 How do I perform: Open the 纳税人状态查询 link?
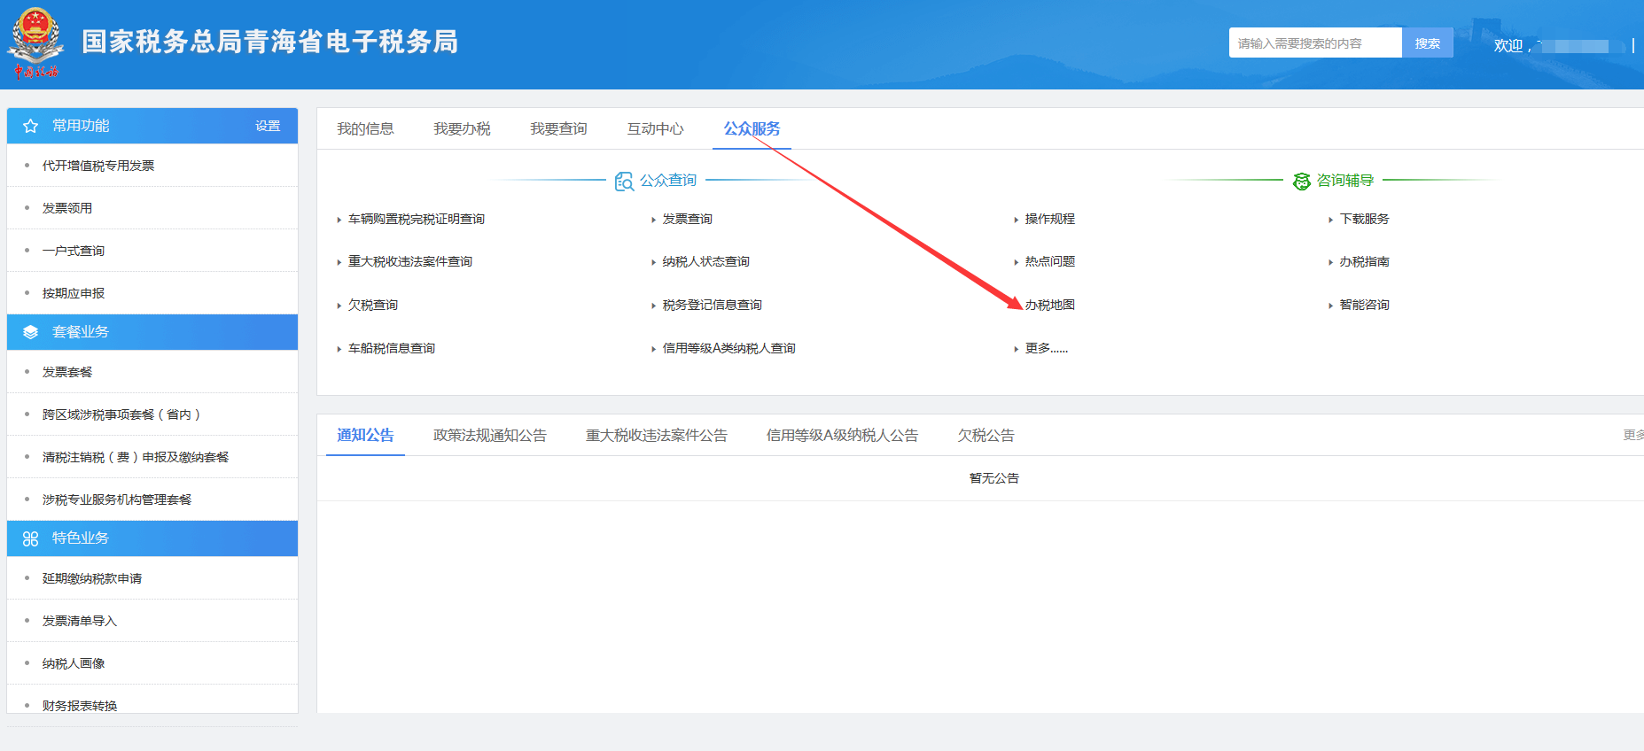pos(706,261)
